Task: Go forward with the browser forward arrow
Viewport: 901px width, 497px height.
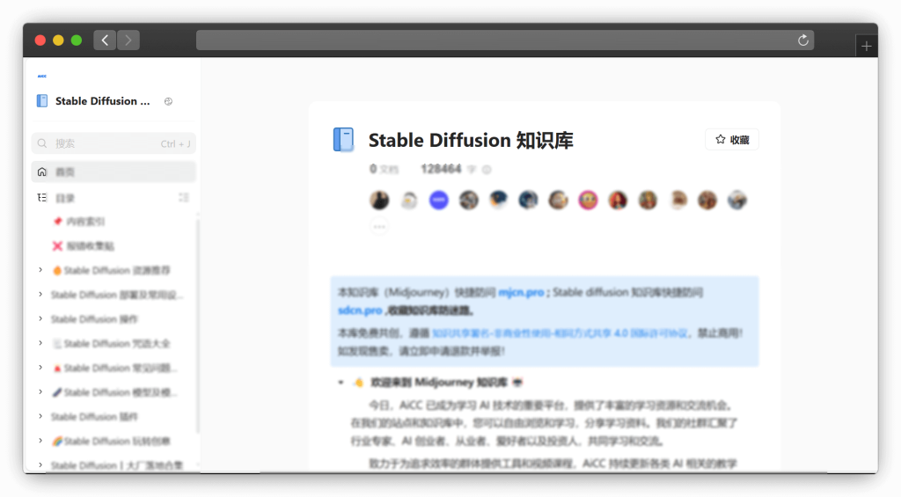Action: click(128, 40)
